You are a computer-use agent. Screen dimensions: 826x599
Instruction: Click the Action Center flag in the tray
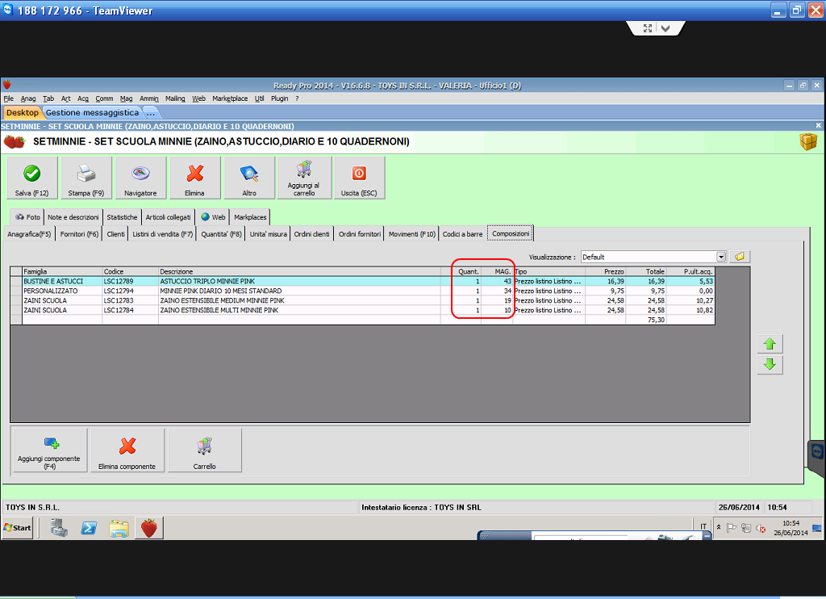(x=732, y=528)
